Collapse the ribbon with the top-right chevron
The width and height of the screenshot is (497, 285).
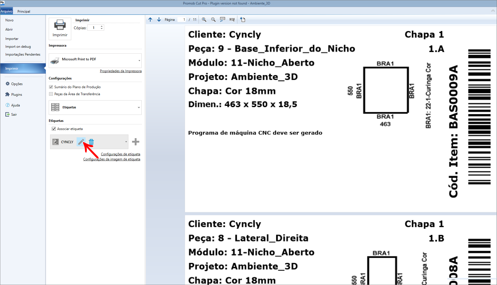[493, 11]
